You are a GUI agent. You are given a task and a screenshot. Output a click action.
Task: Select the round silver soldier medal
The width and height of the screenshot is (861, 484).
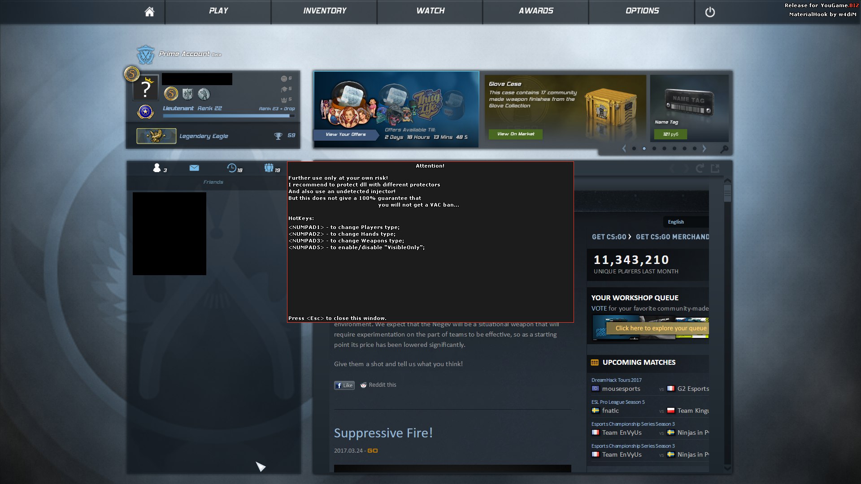coord(204,94)
